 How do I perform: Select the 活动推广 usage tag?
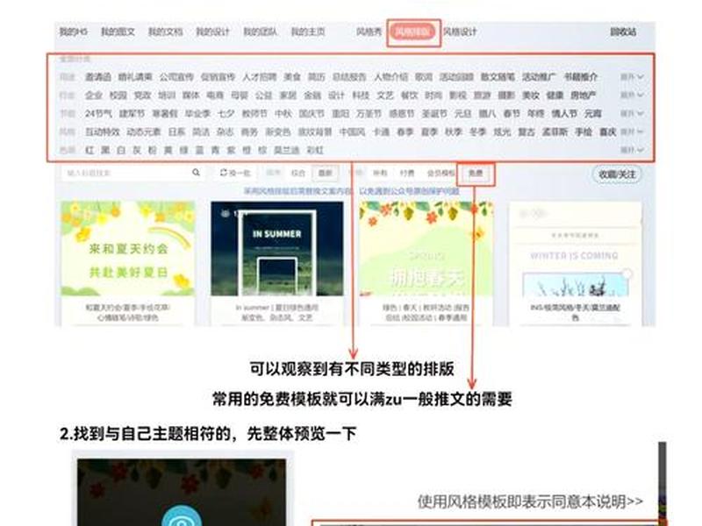539,77
